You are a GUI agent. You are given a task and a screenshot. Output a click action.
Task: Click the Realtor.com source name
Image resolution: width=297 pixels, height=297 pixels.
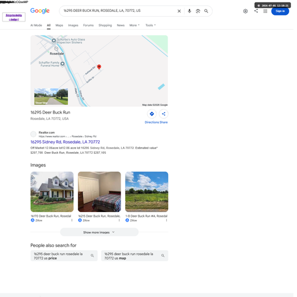click(46, 132)
